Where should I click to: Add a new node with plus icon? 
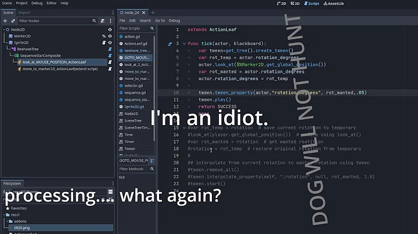[5, 21]
